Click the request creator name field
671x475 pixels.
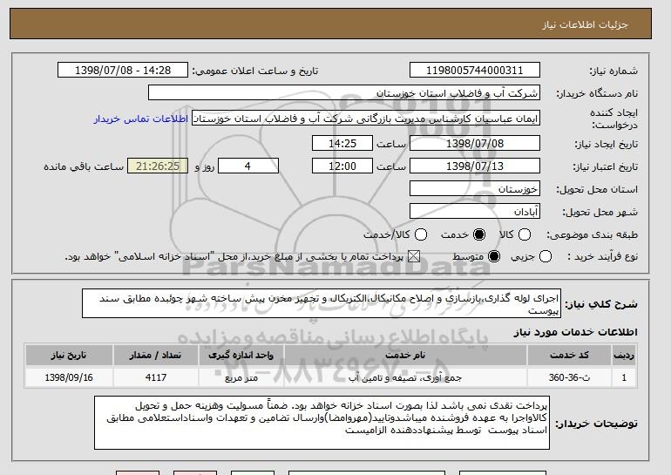click(366, 119)
